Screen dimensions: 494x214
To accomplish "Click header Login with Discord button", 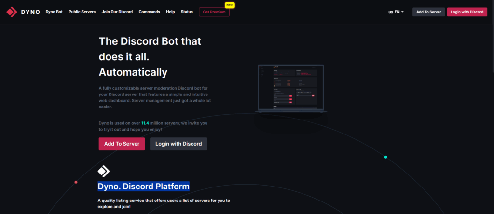I will point(467,12).
